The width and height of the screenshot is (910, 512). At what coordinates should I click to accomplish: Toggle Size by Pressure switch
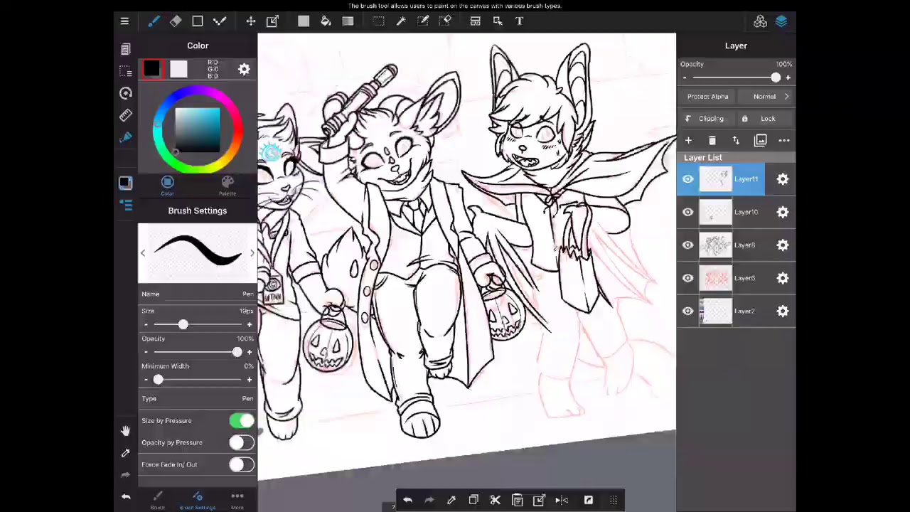(242, 420)
